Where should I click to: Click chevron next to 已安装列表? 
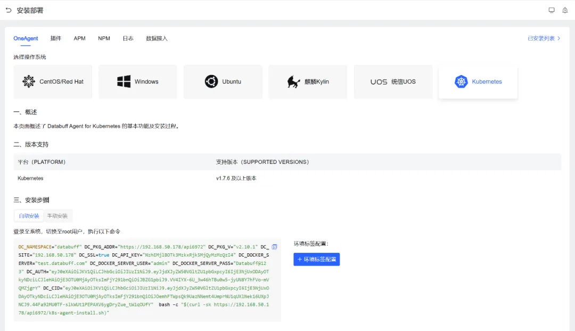click(559, 38)
